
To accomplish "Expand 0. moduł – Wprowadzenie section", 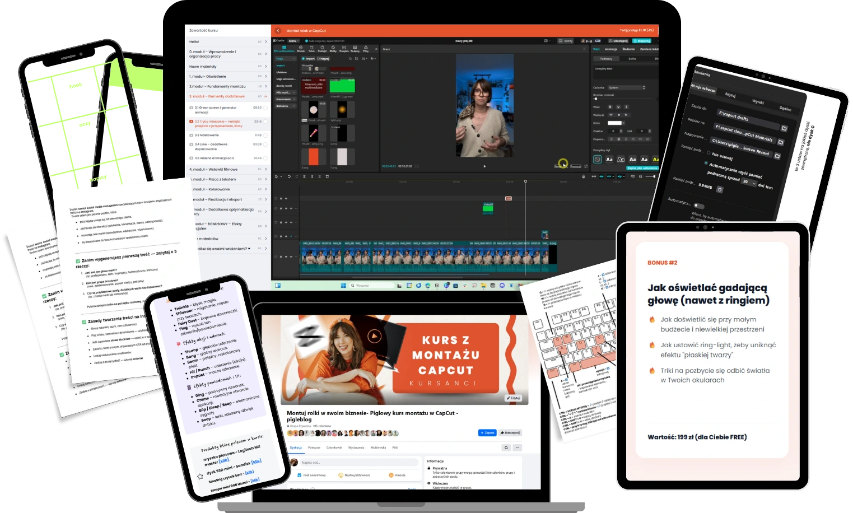I will point(265,54).
